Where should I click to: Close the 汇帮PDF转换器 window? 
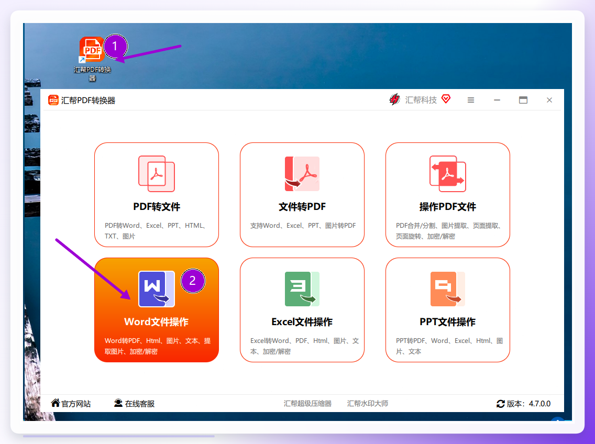pos(549,100)
